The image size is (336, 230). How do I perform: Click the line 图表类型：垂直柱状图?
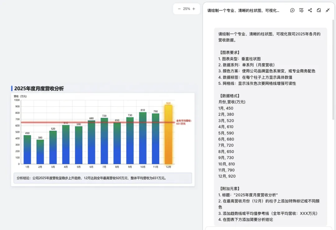click(239, 59)
